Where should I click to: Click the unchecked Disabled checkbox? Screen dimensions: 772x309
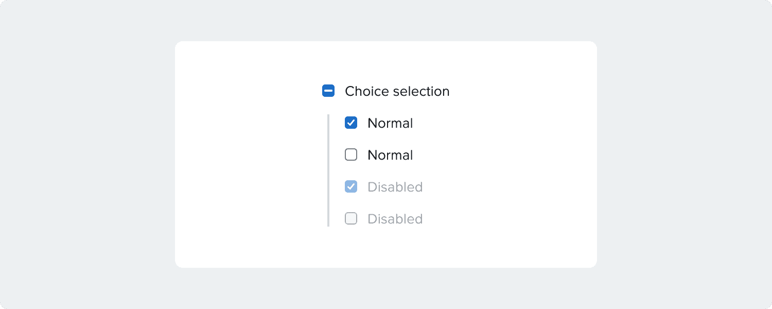click(351, 218)
